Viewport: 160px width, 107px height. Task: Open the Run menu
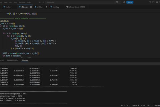[x=15, y=2]
